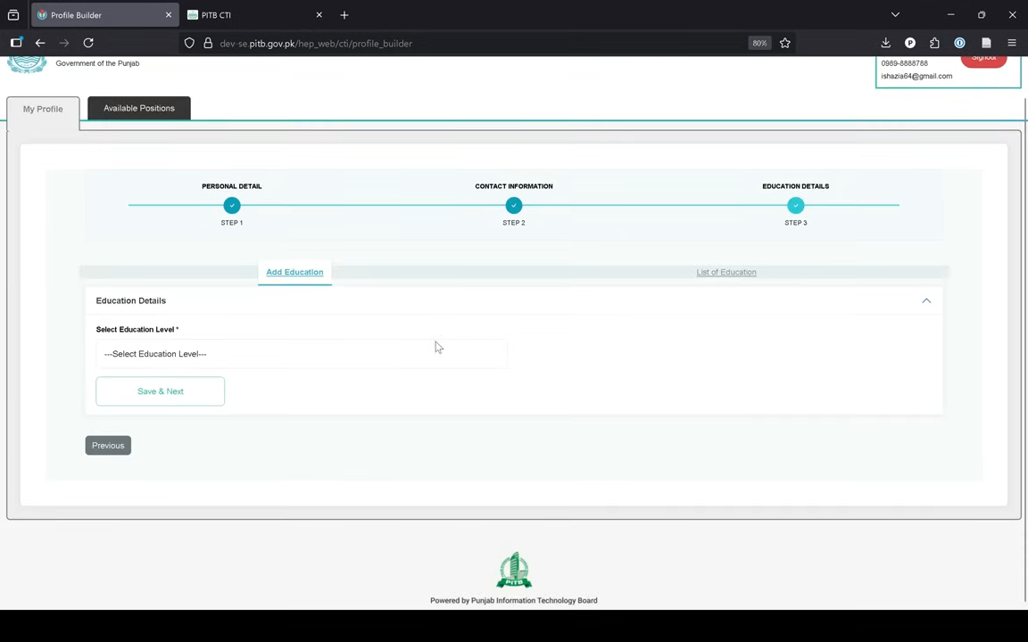Click the Education Details step 3 circle

pos(795,205)
